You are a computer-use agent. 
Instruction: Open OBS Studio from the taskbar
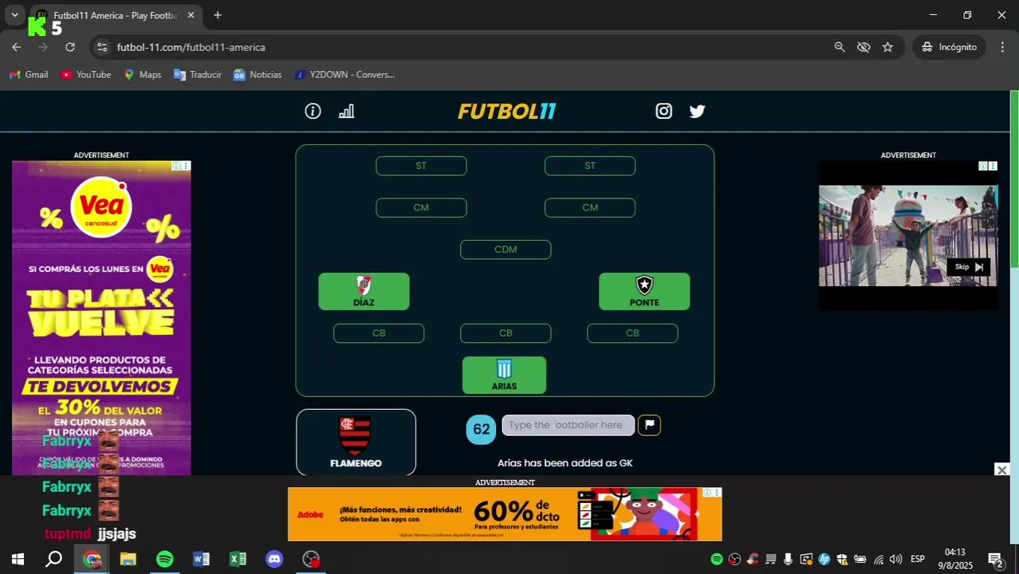pyautogui.click(x=311, y=559)
